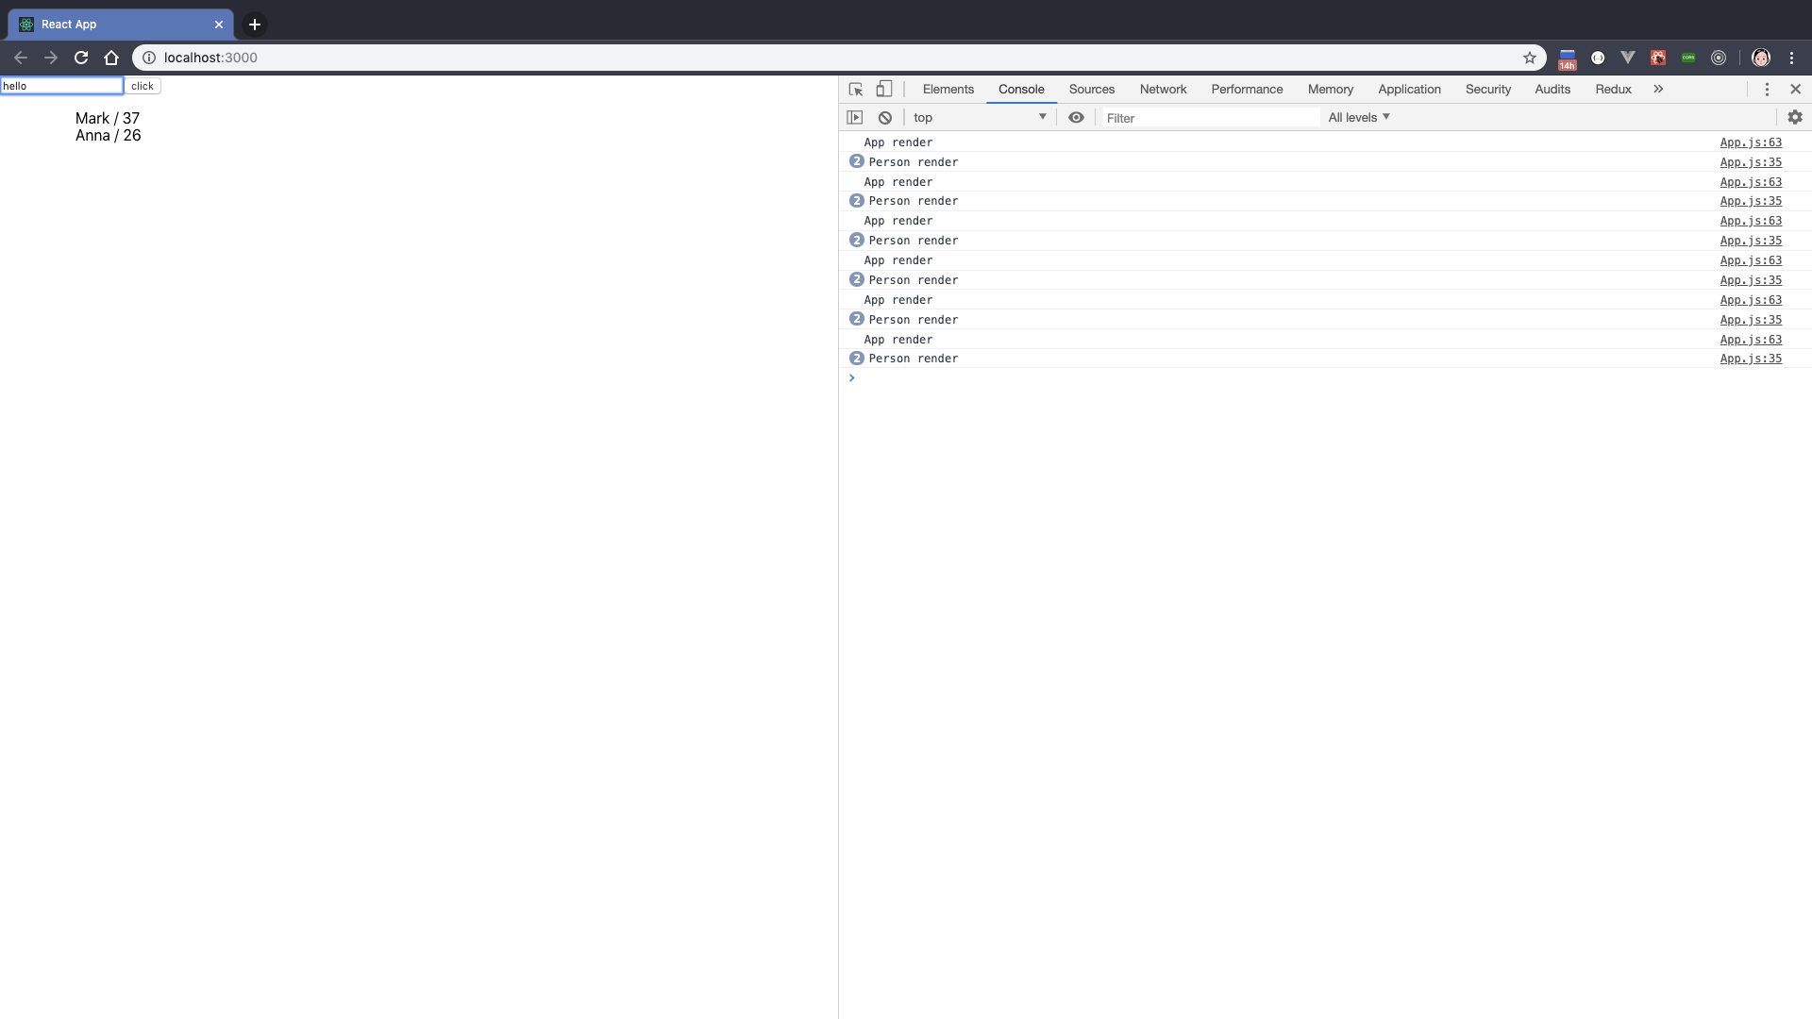Screen dimensions: 1812x1019
Task: Click the live expression eye icon
Action: point(1076,118)
